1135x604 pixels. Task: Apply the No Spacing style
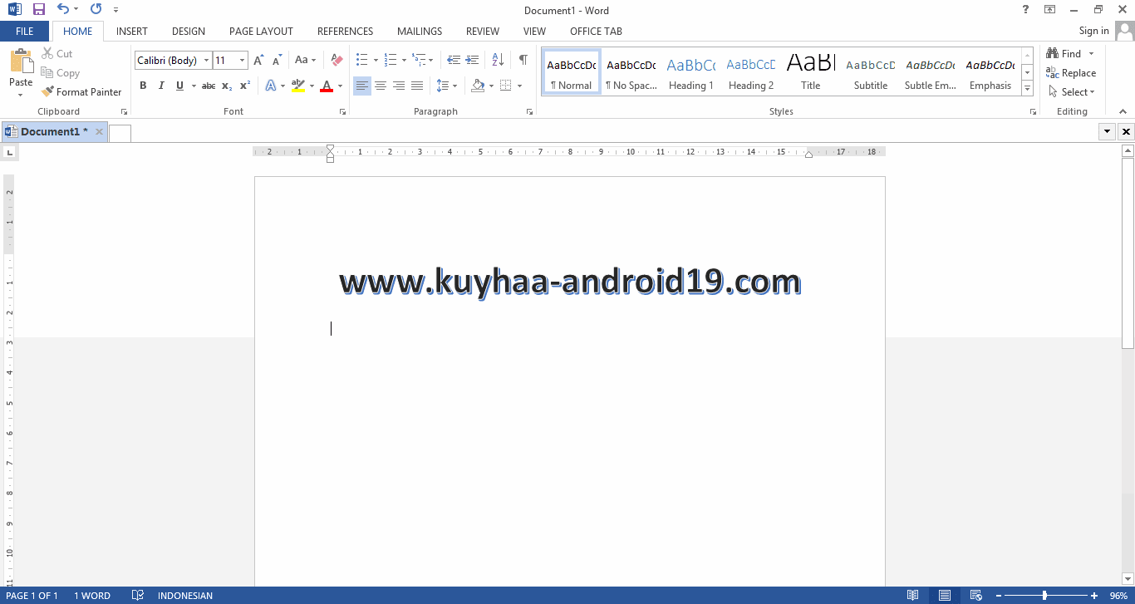tap(631, 72)
